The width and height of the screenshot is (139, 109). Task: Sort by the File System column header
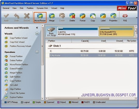point(130,41)
